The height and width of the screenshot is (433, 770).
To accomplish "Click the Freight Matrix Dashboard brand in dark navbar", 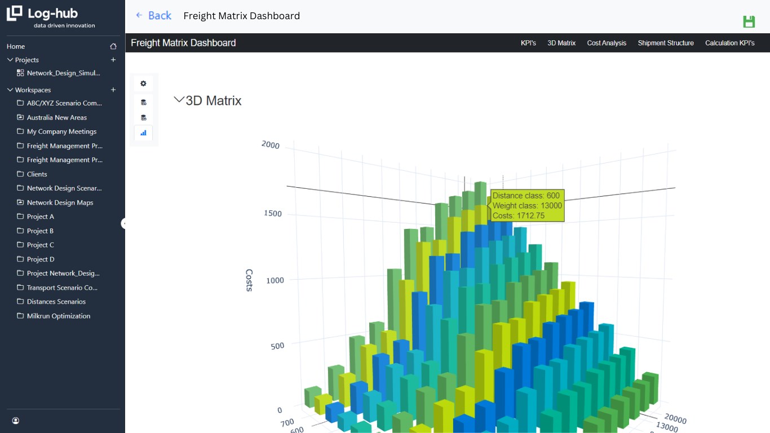I will tap(183, 43).
